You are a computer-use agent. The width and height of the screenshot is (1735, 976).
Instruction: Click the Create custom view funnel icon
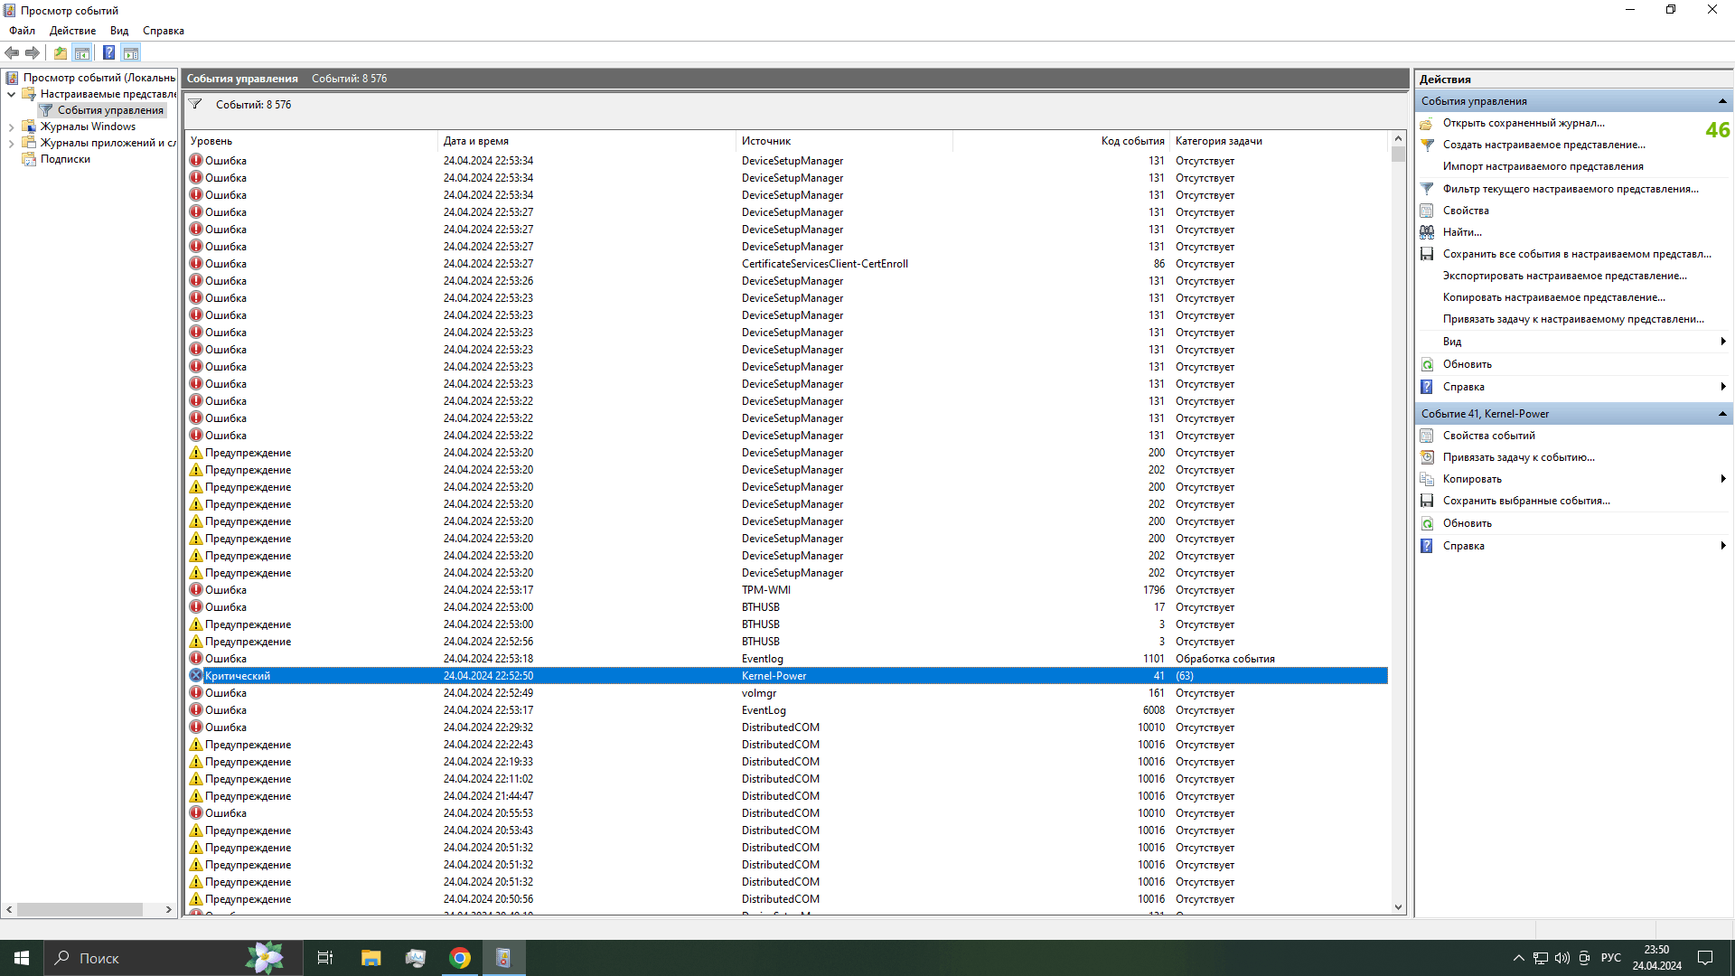pos(1427,145)
